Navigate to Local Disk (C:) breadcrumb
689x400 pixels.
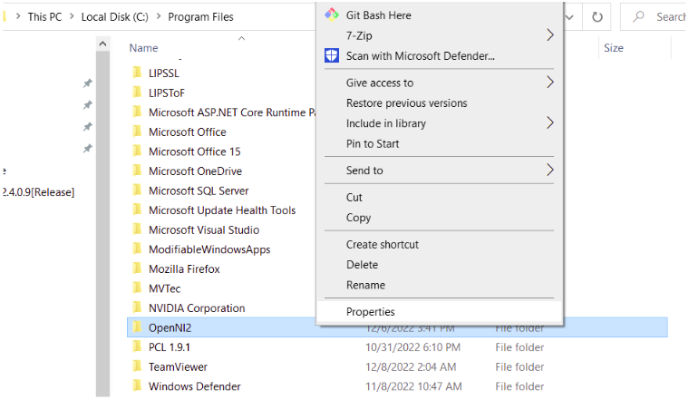click(115, 16)
